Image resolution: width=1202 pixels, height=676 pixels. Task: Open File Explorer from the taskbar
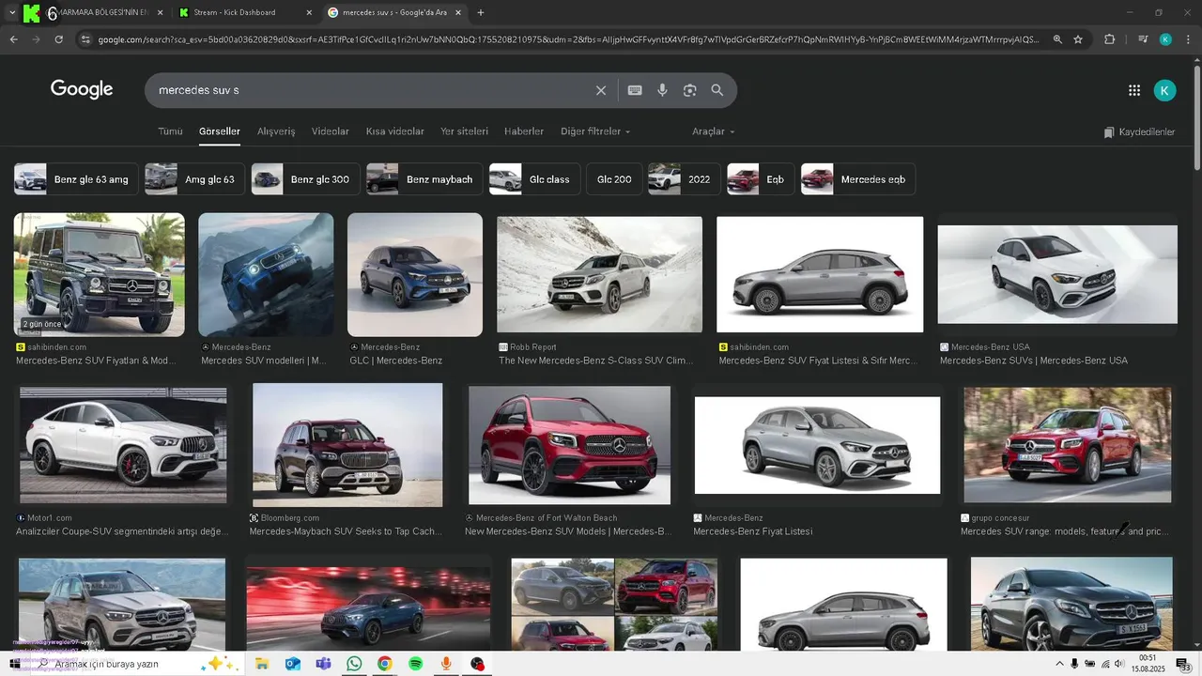(262, 664)
